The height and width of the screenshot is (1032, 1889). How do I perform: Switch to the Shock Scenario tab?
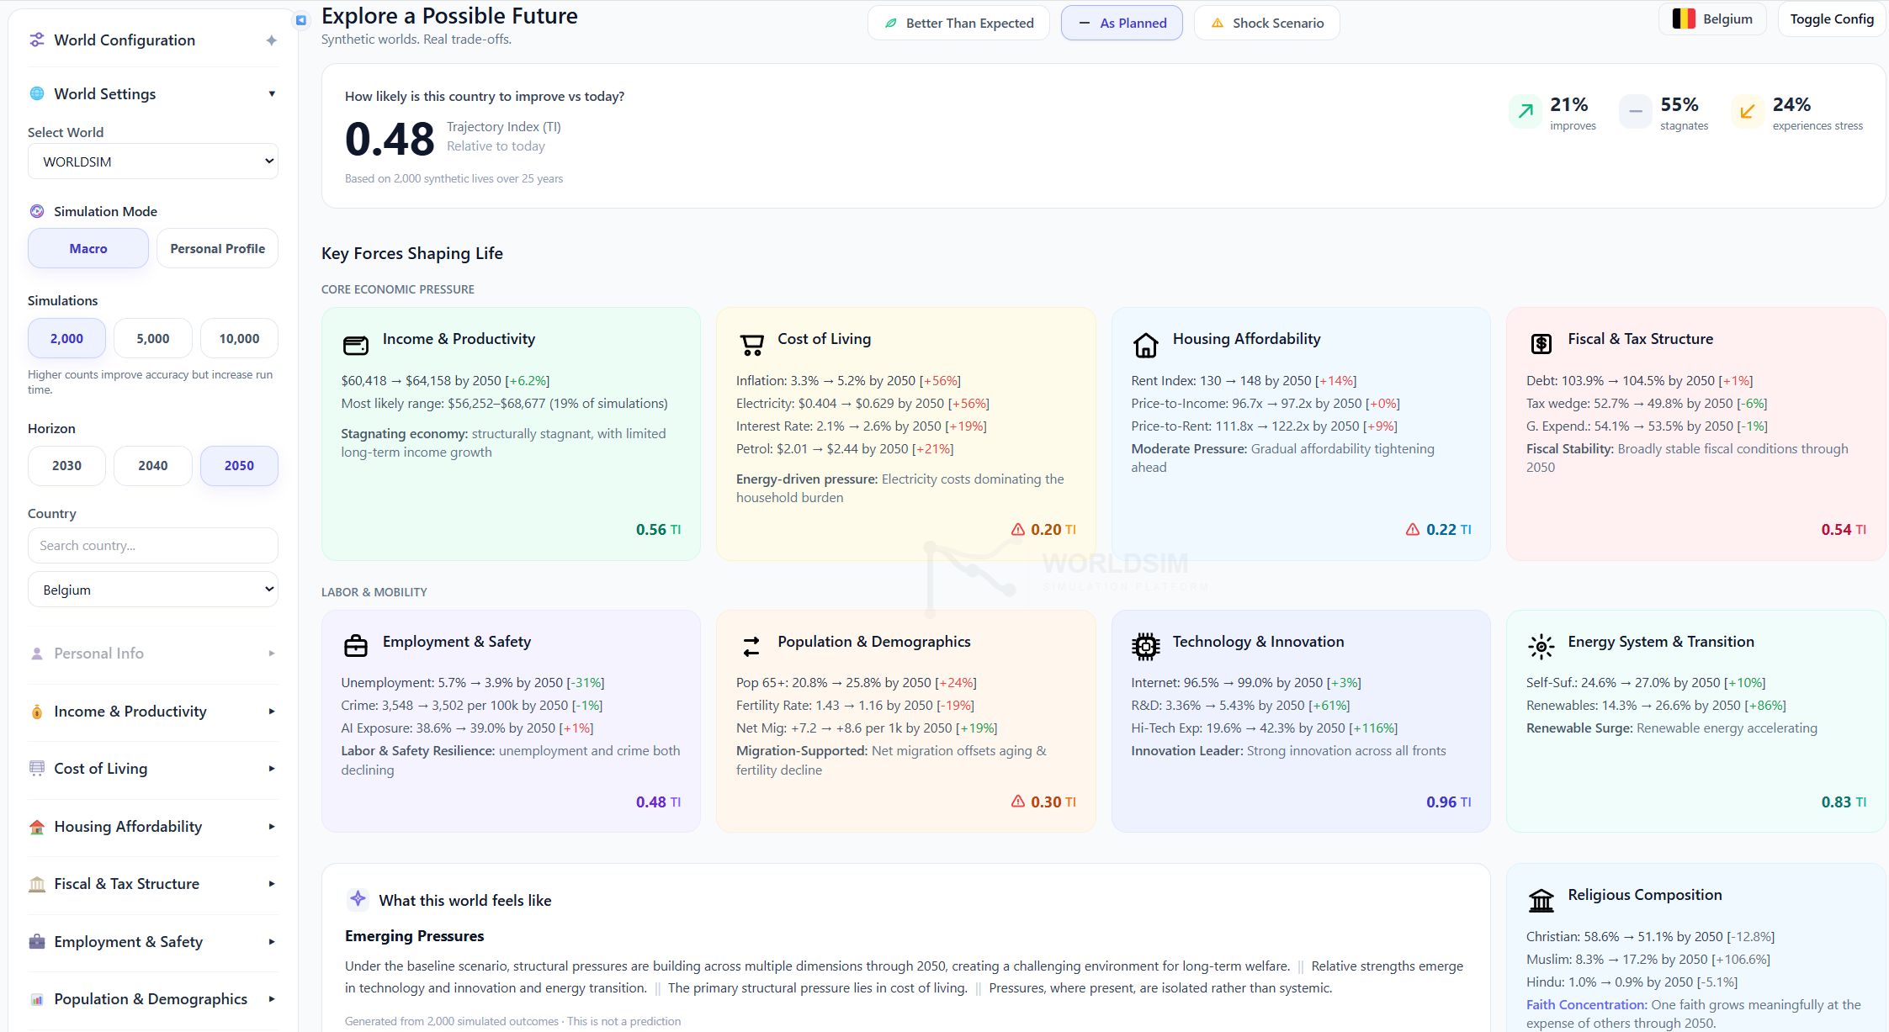(x=1266, y=23)
